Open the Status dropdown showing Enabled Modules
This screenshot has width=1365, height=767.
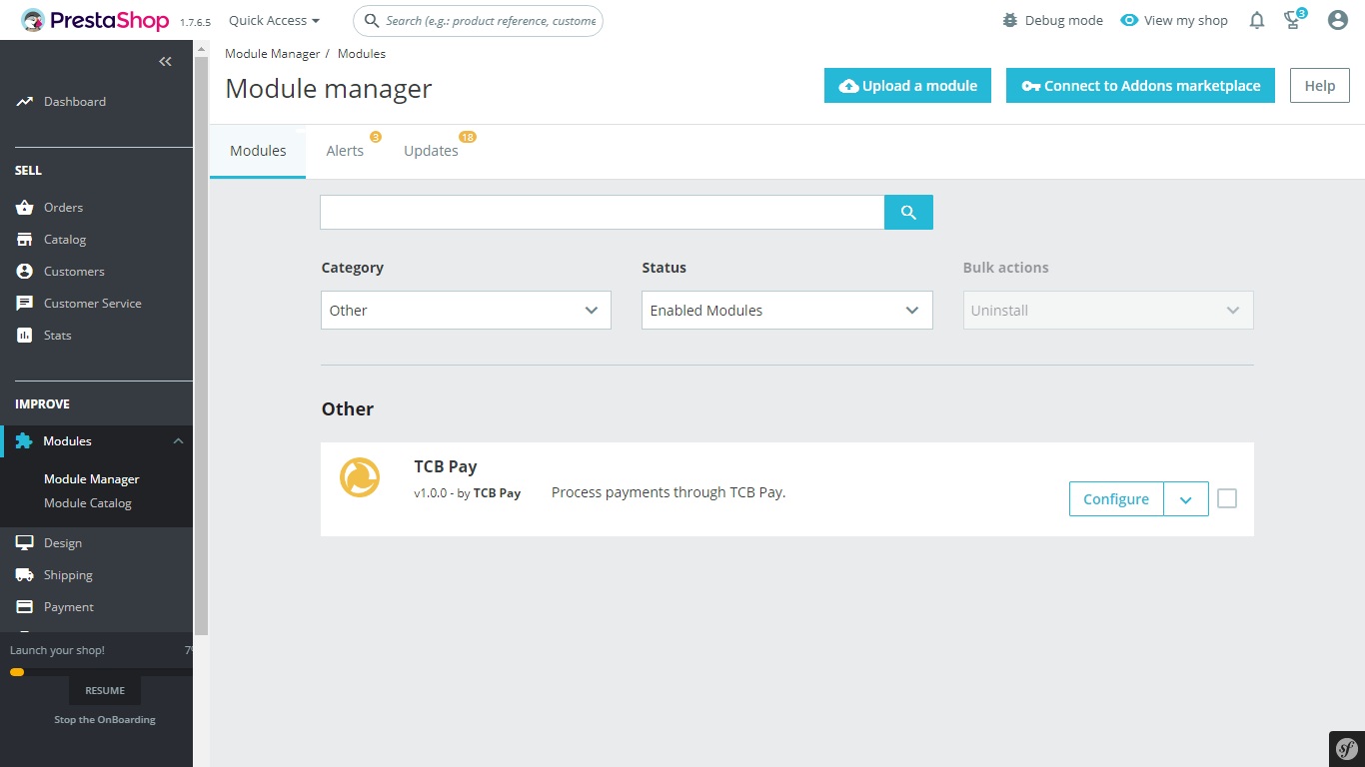point(786,311)
